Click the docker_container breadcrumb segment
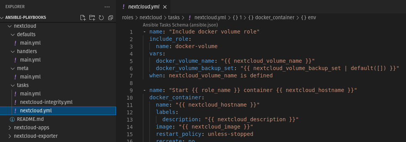406x142 pixels. coord(275,18)
